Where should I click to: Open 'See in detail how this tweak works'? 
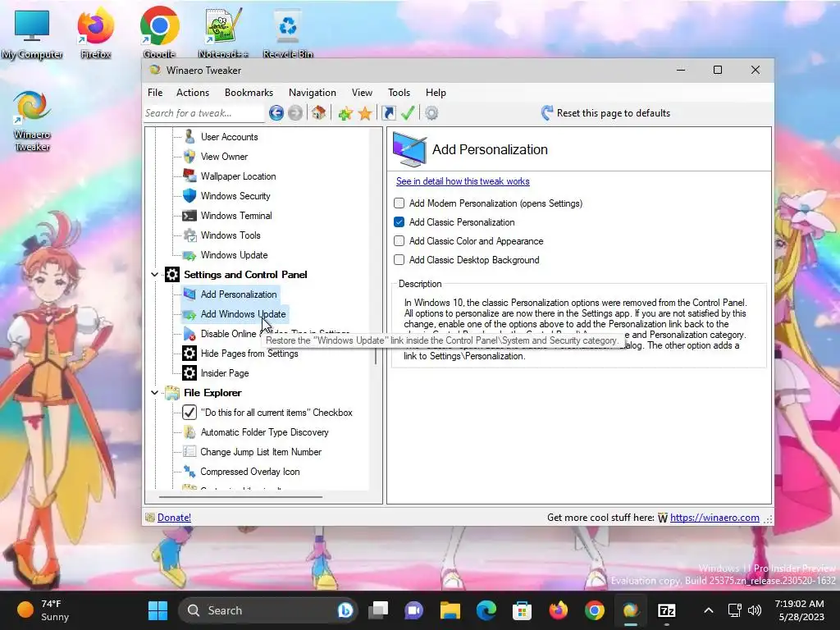(463, 181)
